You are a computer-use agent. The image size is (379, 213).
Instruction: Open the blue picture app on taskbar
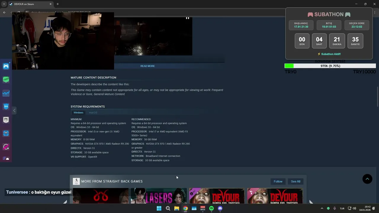click(x=194, y=208)
